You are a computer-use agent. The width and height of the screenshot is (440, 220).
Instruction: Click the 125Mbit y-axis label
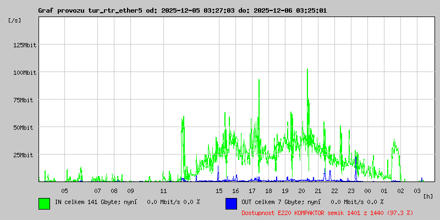coord(25,45)
